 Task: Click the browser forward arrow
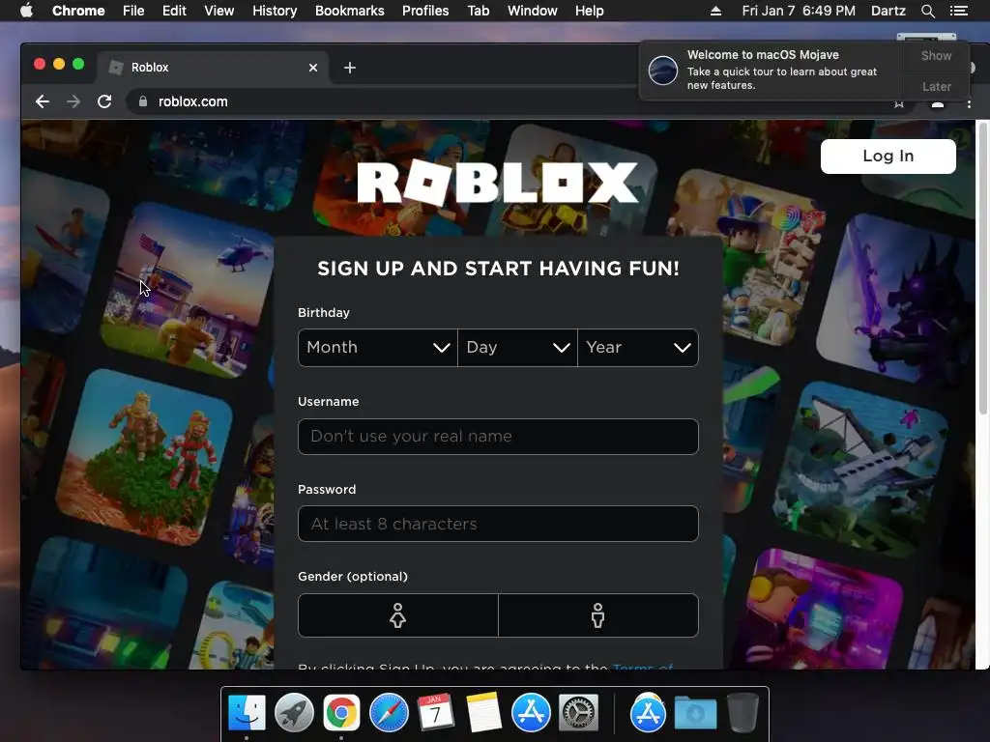click(x=73, y=101)
